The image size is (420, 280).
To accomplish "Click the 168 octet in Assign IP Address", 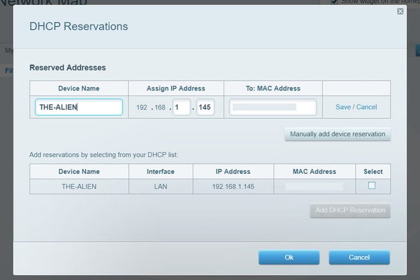I will click(x=160, y=107).
